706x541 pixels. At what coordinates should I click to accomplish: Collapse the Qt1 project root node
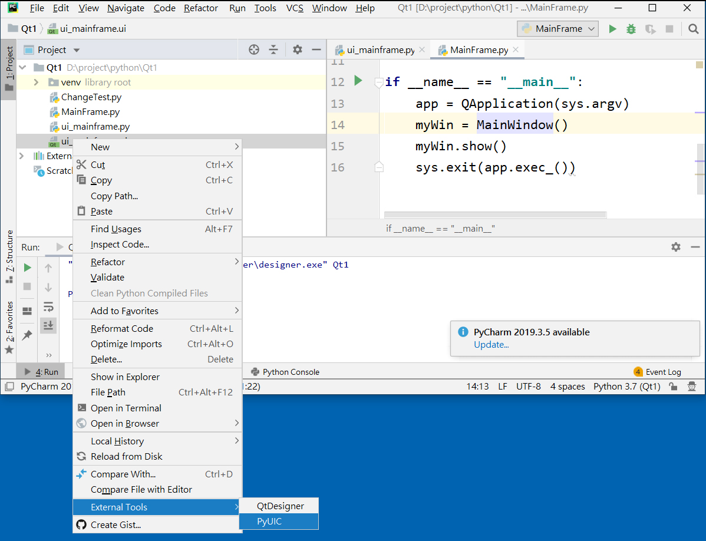click(22, 68)
